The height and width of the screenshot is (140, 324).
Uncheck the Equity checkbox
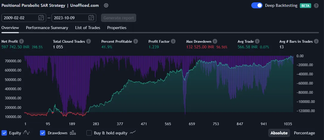(x=4, y=133)
